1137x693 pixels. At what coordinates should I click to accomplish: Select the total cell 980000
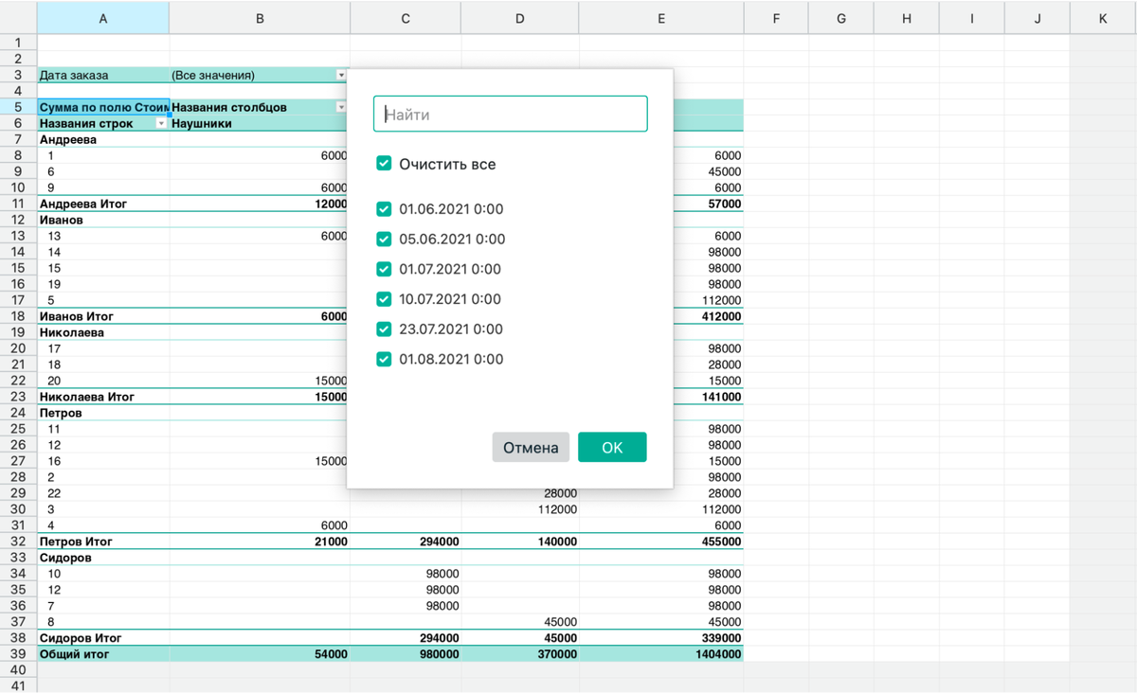point(406,654)
